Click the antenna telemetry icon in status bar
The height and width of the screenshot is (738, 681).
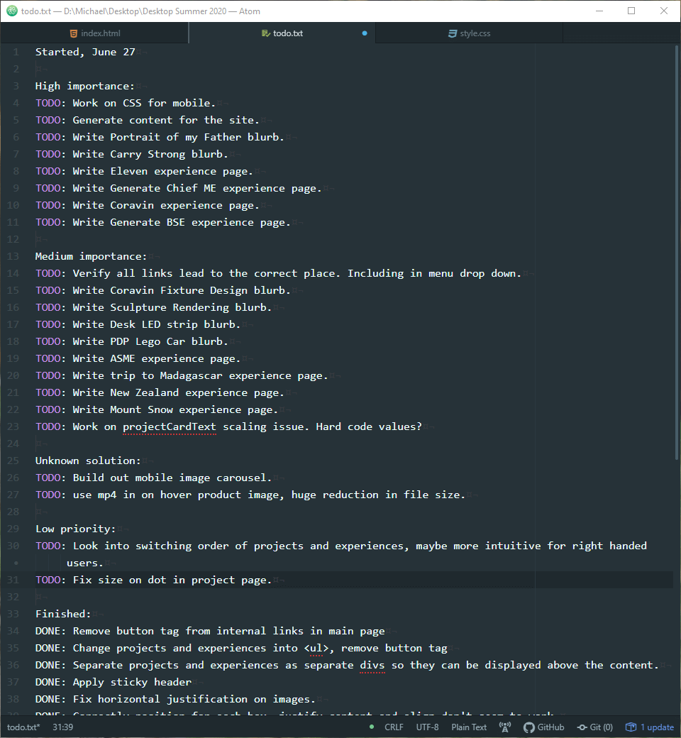coord(505,727)
